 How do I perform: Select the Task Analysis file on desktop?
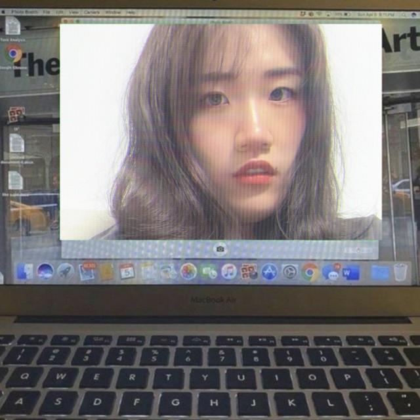[x=13, y=28]
